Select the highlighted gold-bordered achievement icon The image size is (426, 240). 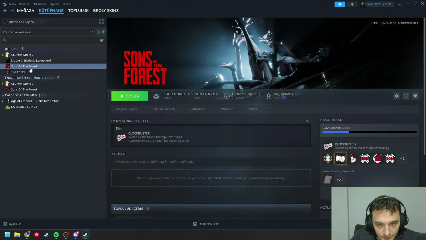pyautogui.click(x=340, y=159)
